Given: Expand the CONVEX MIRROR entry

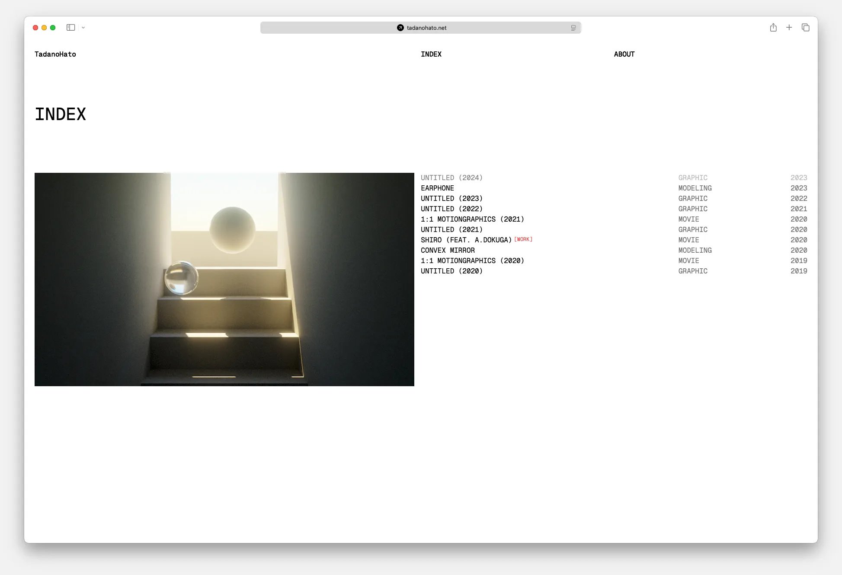Looking at the screenshot, I should click(x=448, y=250).
